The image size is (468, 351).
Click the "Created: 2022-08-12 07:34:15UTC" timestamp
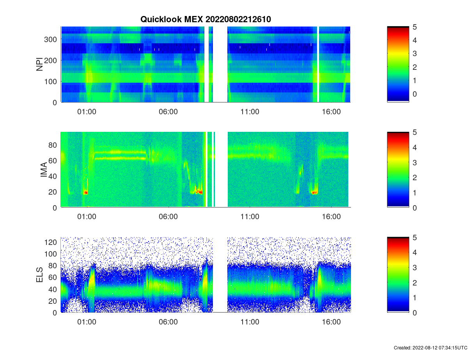[430, 347]
